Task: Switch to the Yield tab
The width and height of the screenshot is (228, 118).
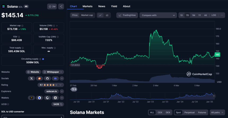Action: pyautogui.click(x=114, y=6)
